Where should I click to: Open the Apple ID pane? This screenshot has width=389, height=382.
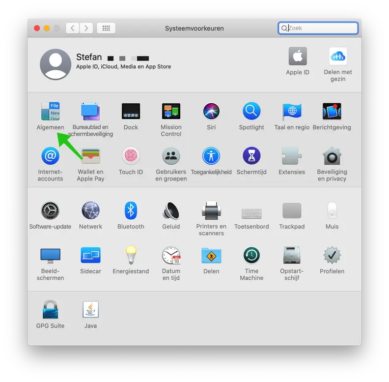click(x=298, y=56)
